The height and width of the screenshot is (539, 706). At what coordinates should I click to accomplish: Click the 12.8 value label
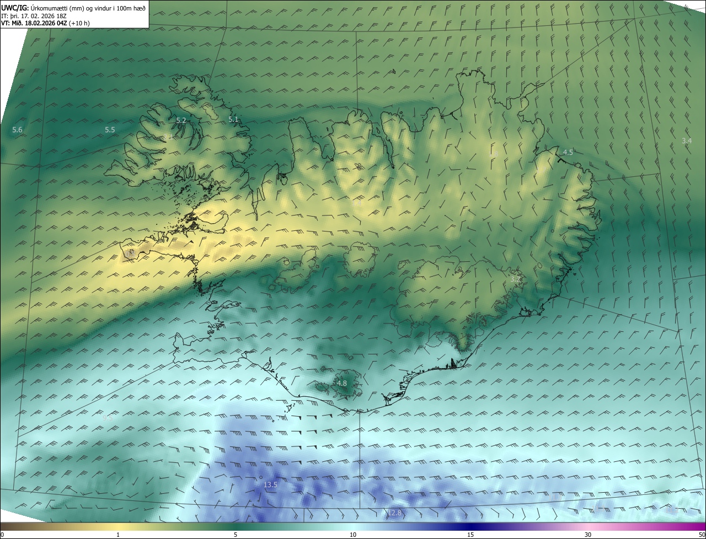(x=395, y=513)
